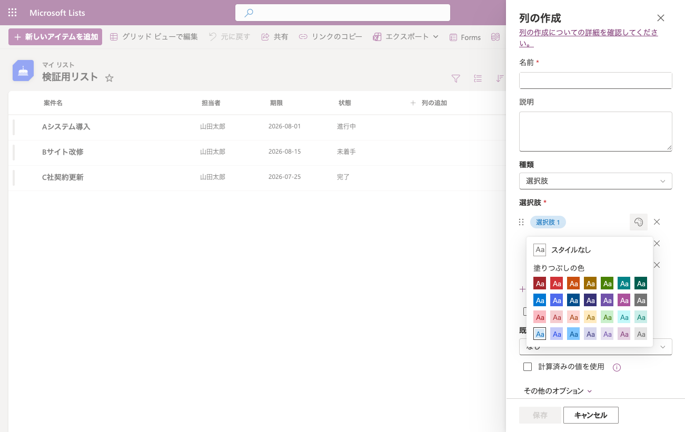The image size is (685, 432).
Task: Pick the bright green fill swatch in top row
Action: tap(607, 284)
